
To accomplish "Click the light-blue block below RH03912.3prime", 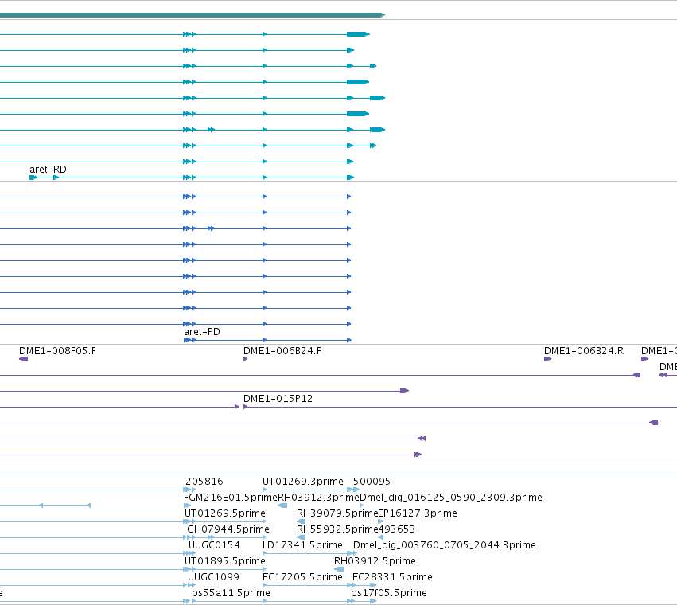I will pos(282,505).
